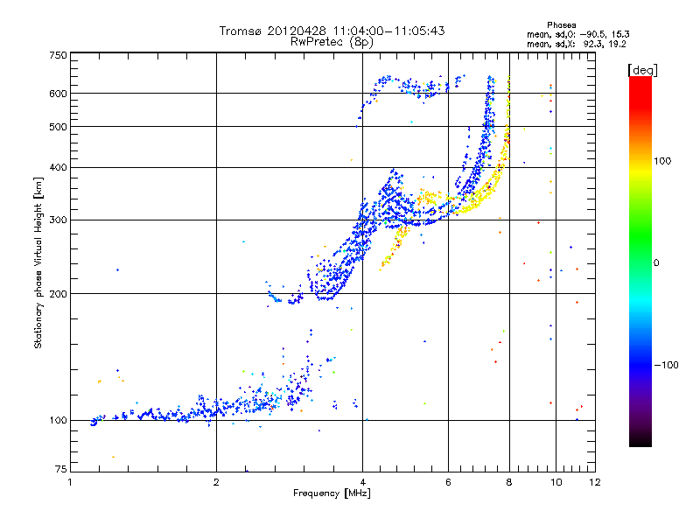Click the '400' y-axis tick label
The image size is (700, 525).
pos(58,167)
